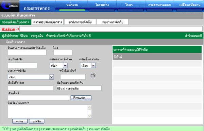Open the ระดับชั้นความลับ dropdown

[88, 65]
